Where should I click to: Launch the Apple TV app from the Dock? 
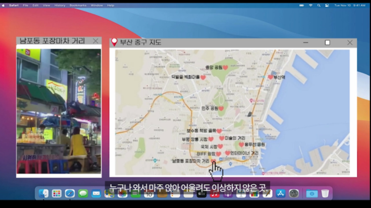coord(201,194)
